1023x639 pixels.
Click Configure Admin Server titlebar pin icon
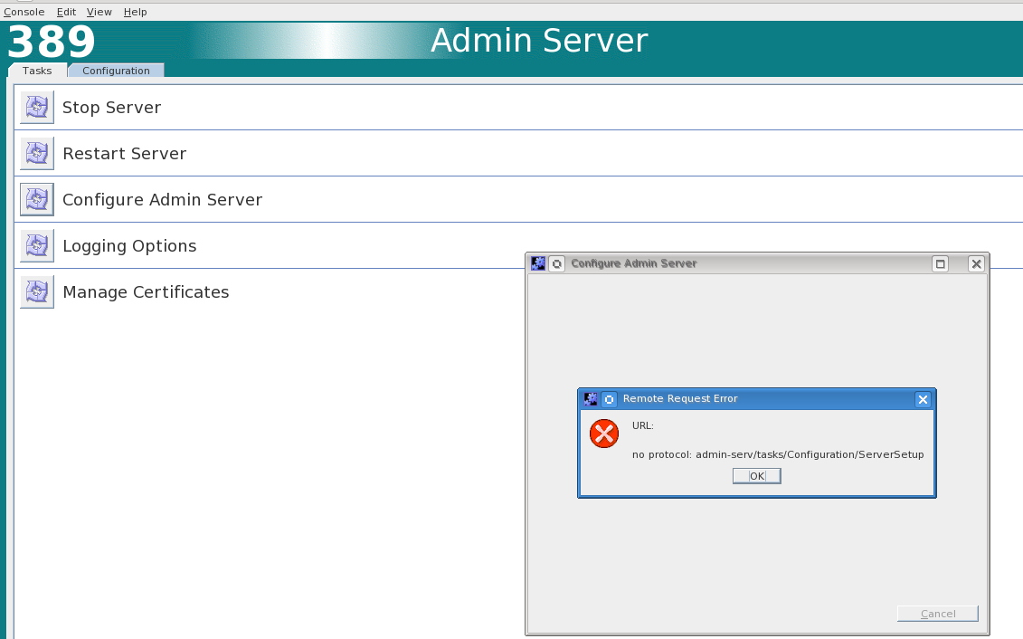point(556,263)
